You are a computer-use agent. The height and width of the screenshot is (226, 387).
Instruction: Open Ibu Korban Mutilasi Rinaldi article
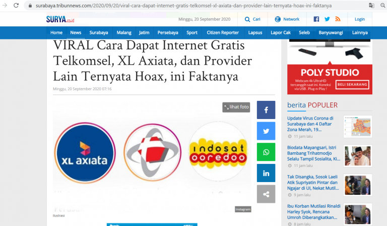pyautogui.click(x=314, y=212)
